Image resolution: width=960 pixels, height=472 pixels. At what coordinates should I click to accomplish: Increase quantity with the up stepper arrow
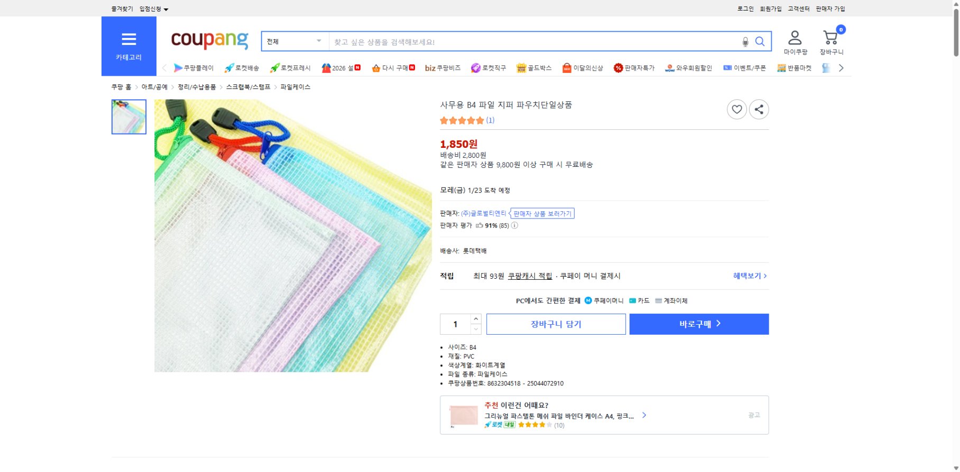tap(475, 318)
